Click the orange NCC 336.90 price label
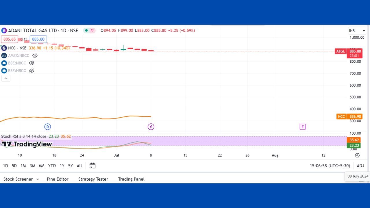Screen dimensions: 370x208 pyautogui.click(x=354, y=116)
